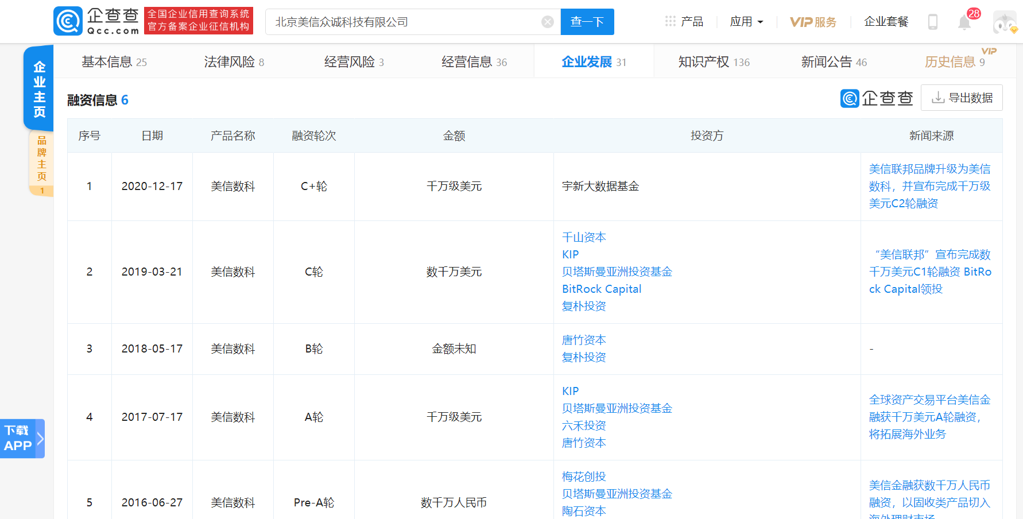Open the 应用 dropdown
1023x519 pixels.
click(746, 22)
